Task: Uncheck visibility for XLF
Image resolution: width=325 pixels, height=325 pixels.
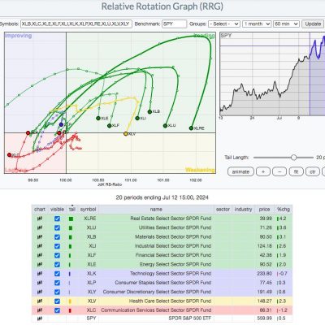Action: 57,255
